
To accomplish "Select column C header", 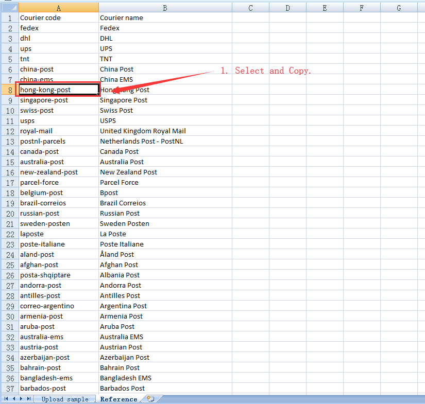I will pos(250,7).
